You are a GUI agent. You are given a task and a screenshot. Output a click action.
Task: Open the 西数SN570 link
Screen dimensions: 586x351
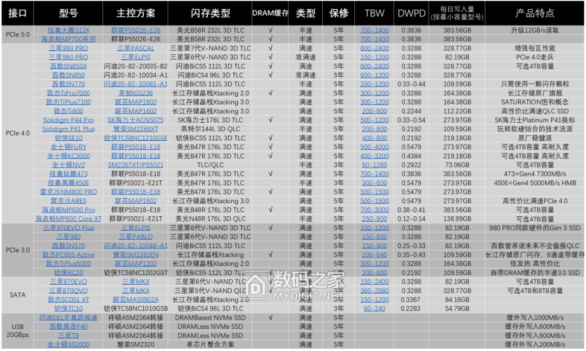point(68,246)
